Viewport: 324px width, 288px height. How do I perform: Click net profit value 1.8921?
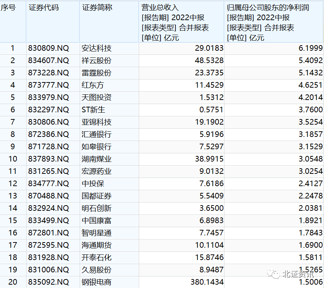[311, 220]
